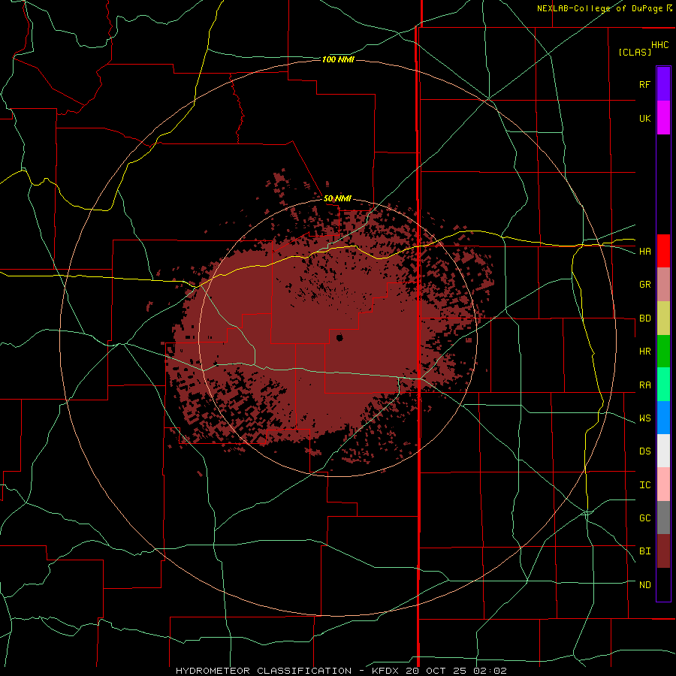
Task: Click the radar site black dot at center
Action: [340, 337]
